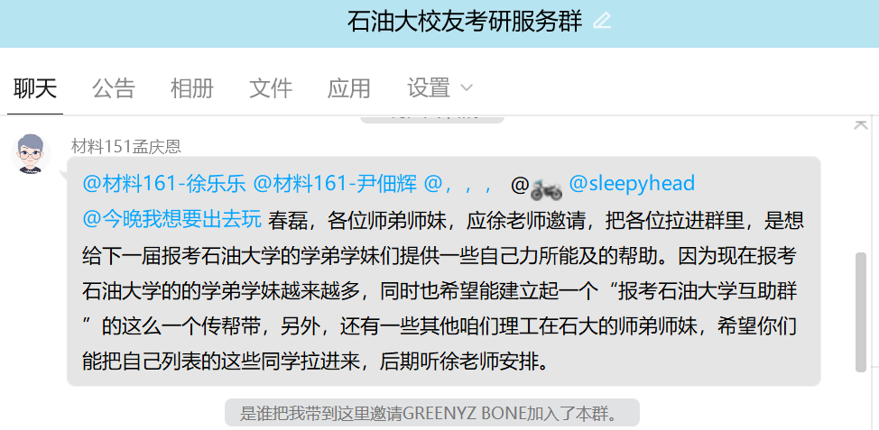Click the GREENYZ BONE join notice
The height and width of the screenshot is (430, 879).
(431, 414)
